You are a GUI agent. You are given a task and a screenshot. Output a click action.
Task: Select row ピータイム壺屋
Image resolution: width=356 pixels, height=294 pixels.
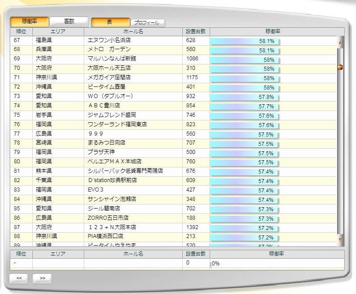(173, 87)
